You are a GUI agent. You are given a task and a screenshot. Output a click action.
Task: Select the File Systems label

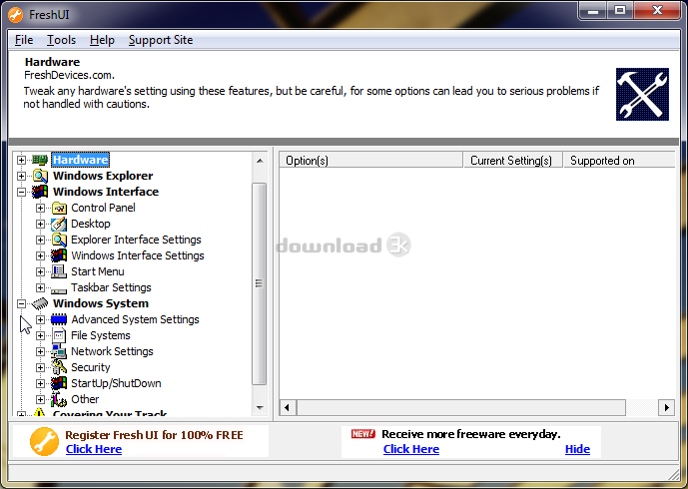(101, 335)
